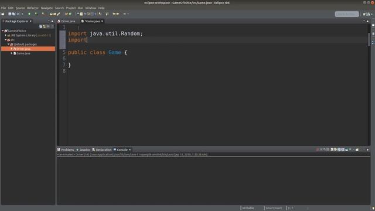This screenshot has width=375, height=211.
Task: Open the Help menu
Action: click(101, 8)
